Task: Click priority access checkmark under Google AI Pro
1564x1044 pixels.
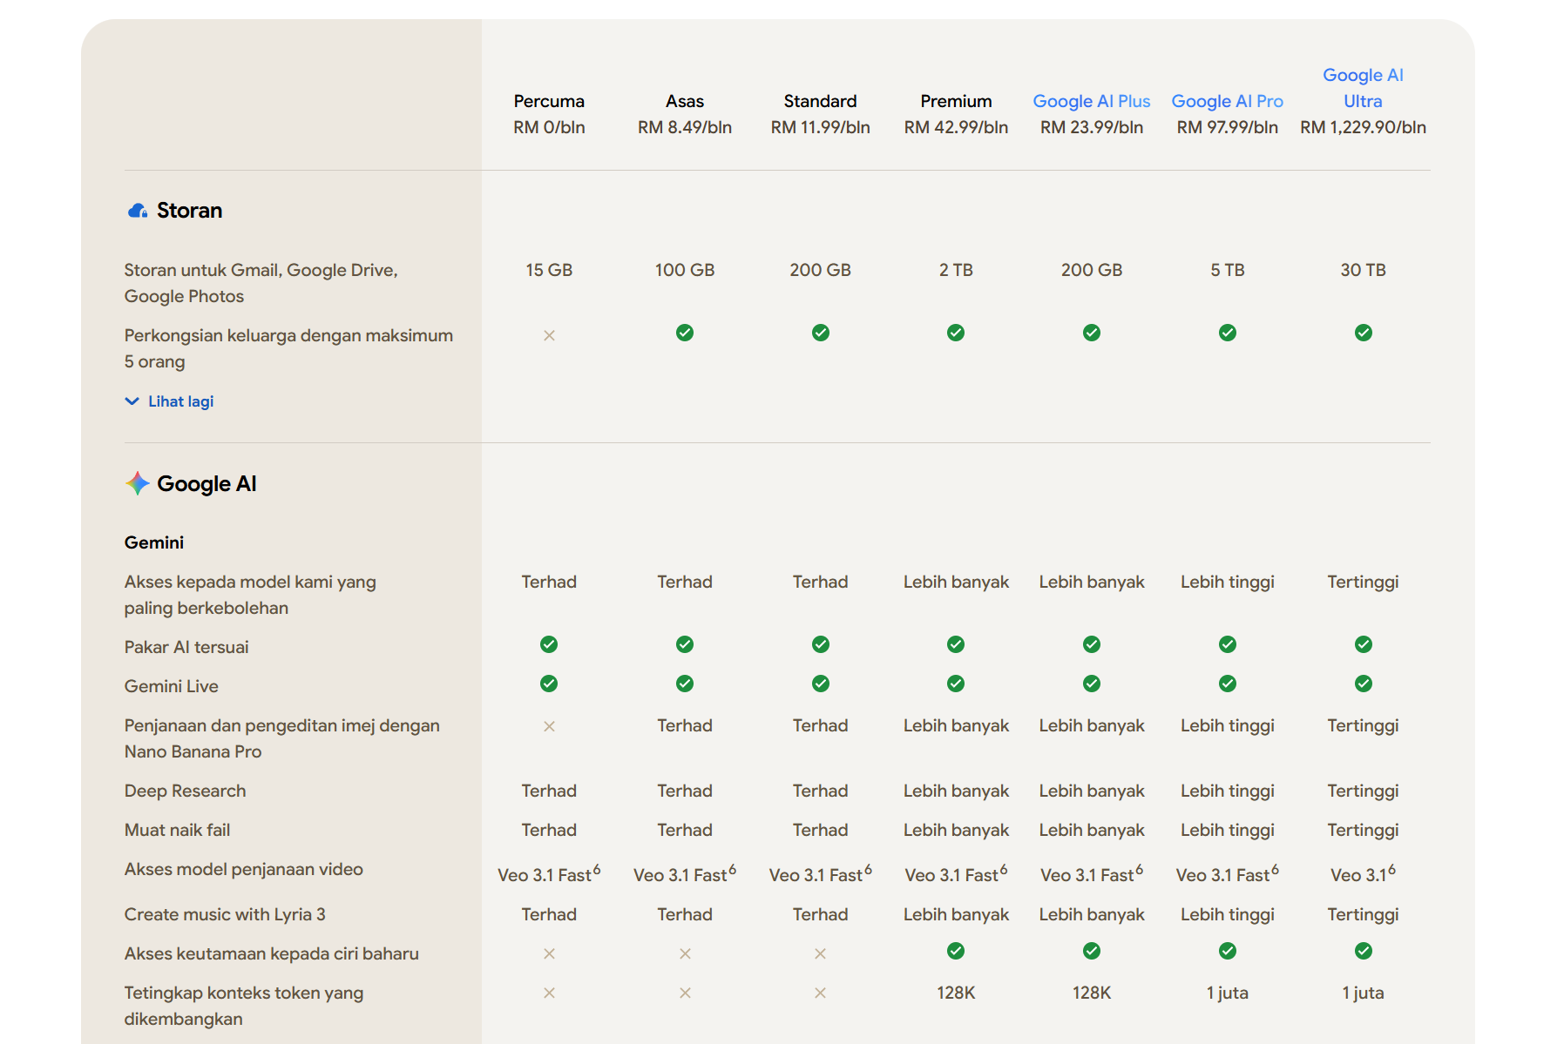Action: [1227, 951]
